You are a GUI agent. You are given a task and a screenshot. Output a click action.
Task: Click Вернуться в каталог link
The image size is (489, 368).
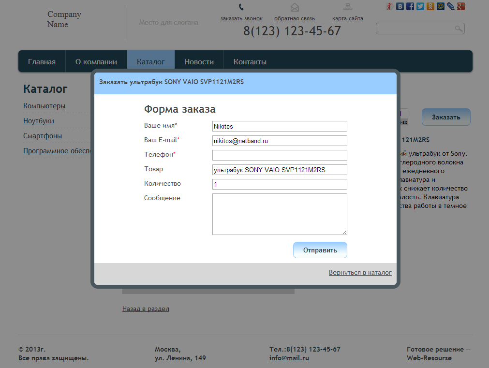[360, 273]
